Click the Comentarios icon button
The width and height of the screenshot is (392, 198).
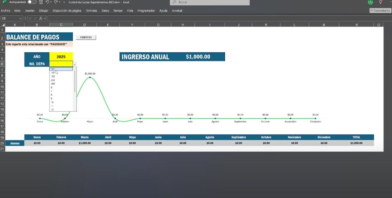380,10
